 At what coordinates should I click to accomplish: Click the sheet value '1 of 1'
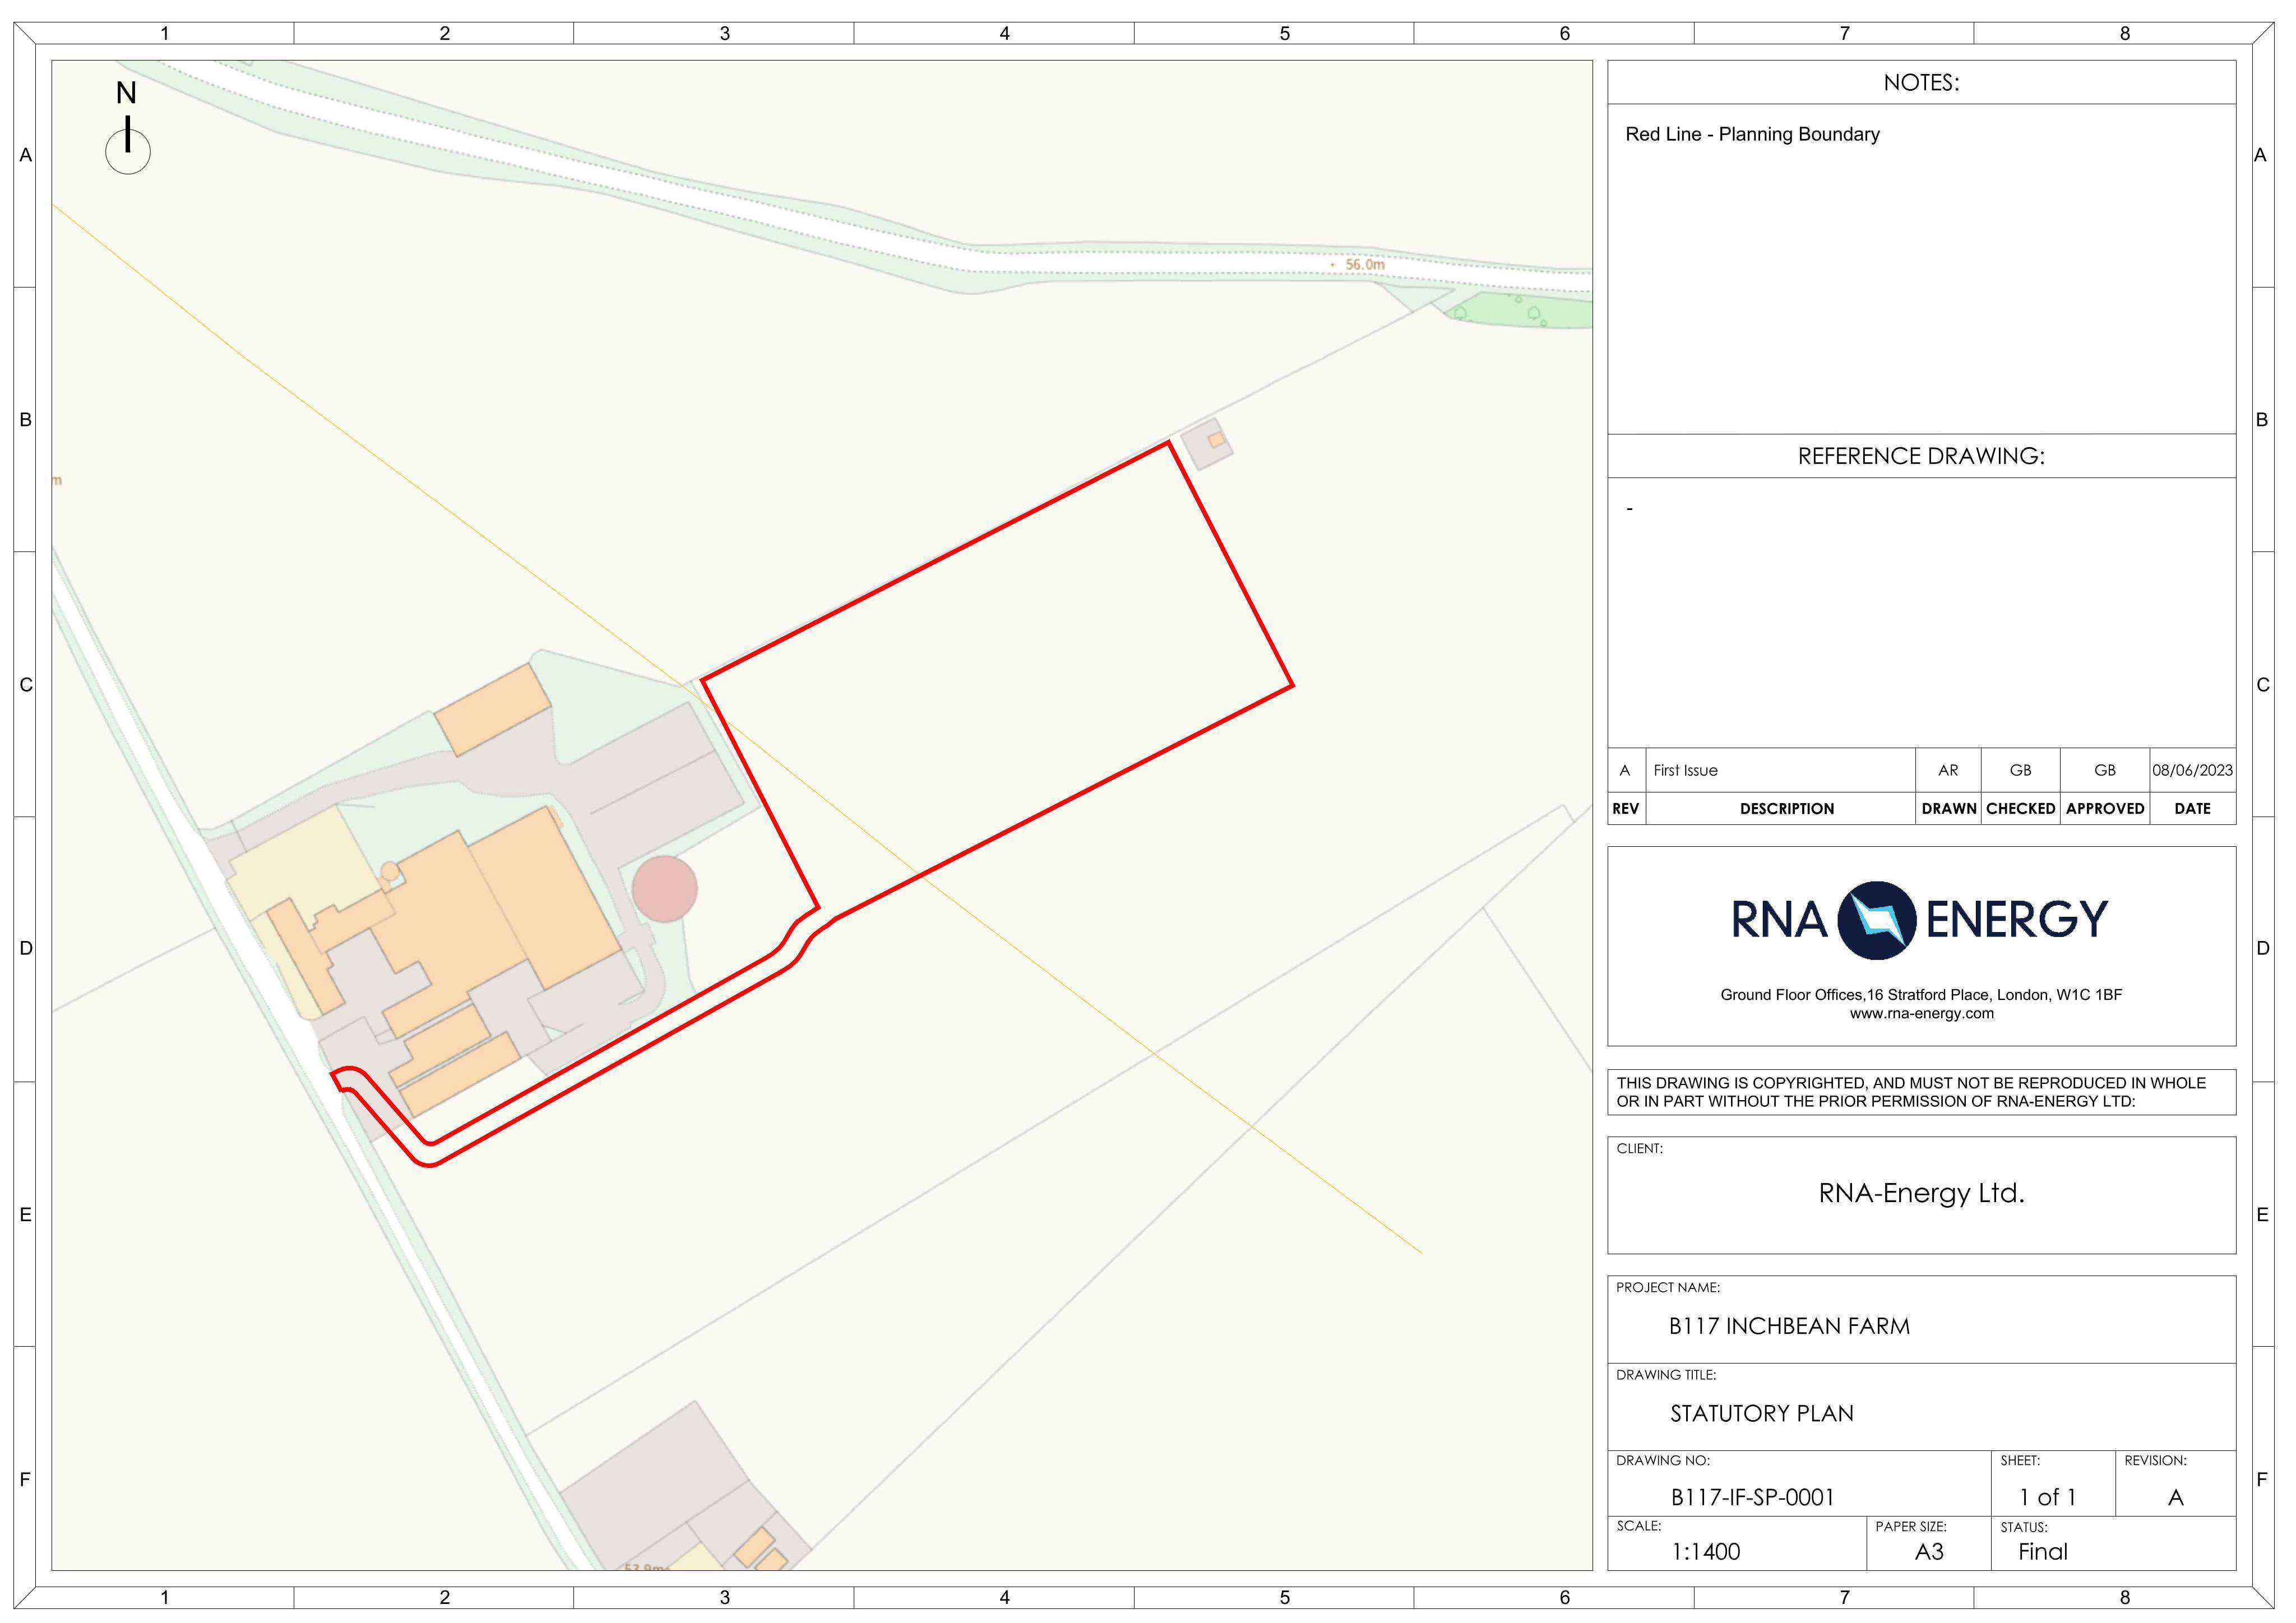tap(2048, 1497)
